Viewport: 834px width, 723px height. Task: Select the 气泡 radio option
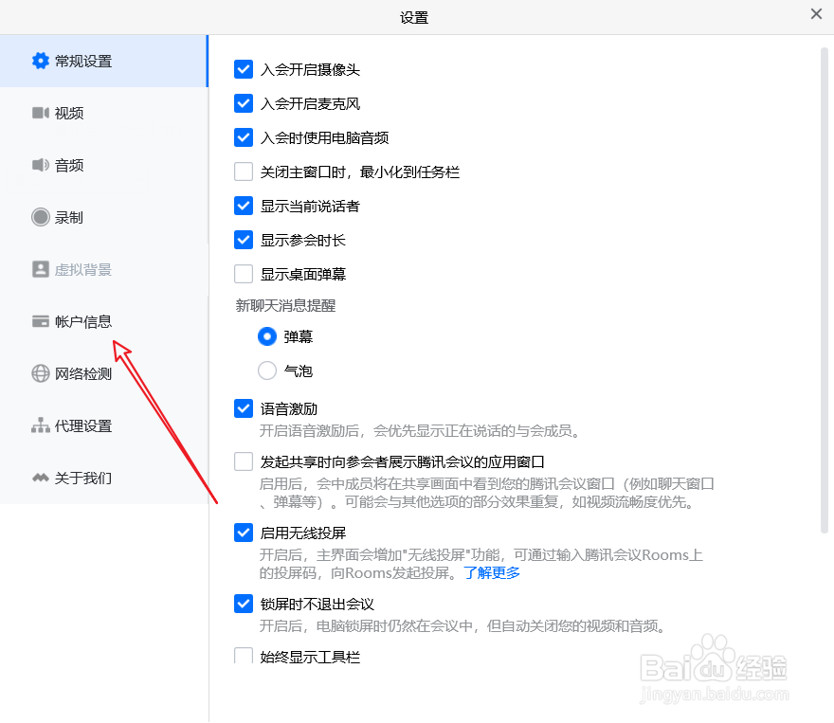point(267,371)
